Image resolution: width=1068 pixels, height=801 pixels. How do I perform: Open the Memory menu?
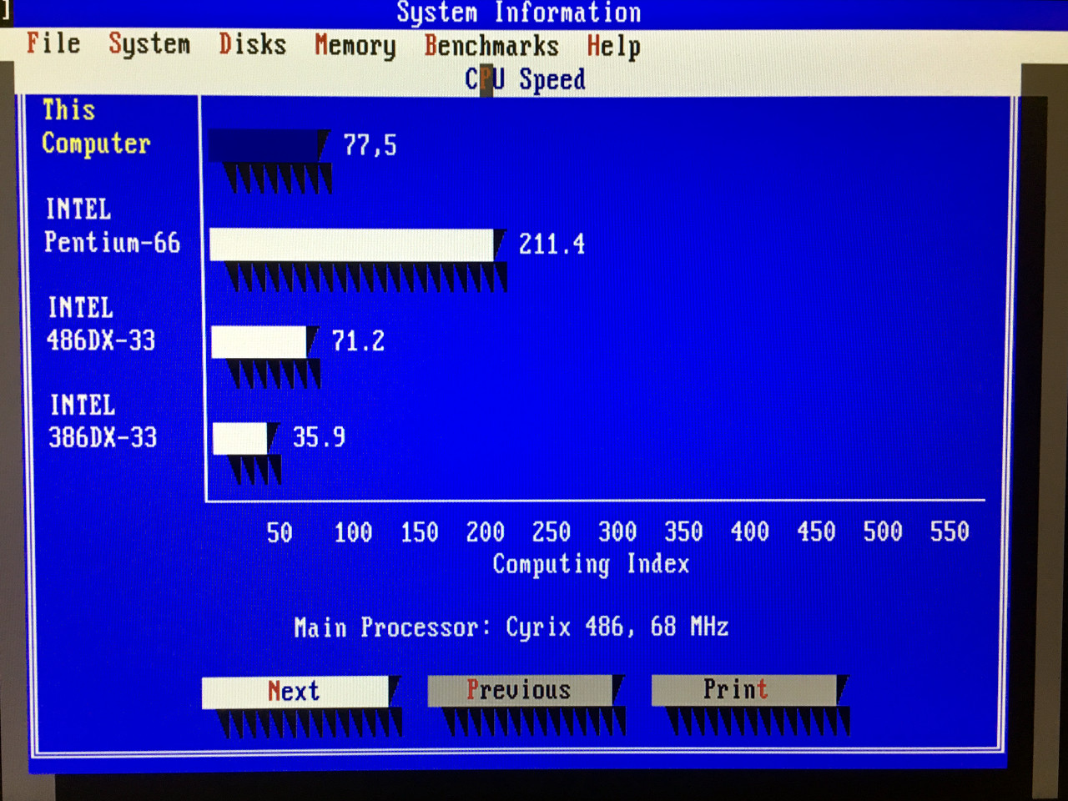click(x=355, y=45)
